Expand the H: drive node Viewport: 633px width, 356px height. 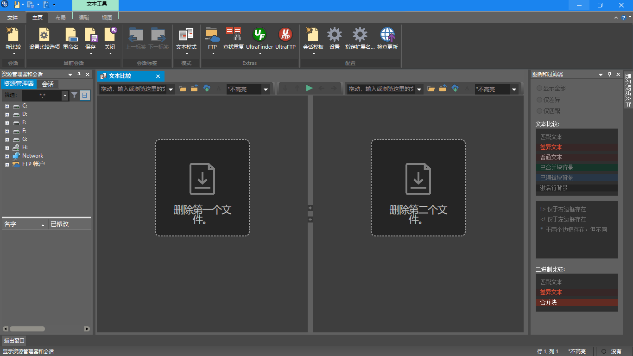[x=7, y=148]
